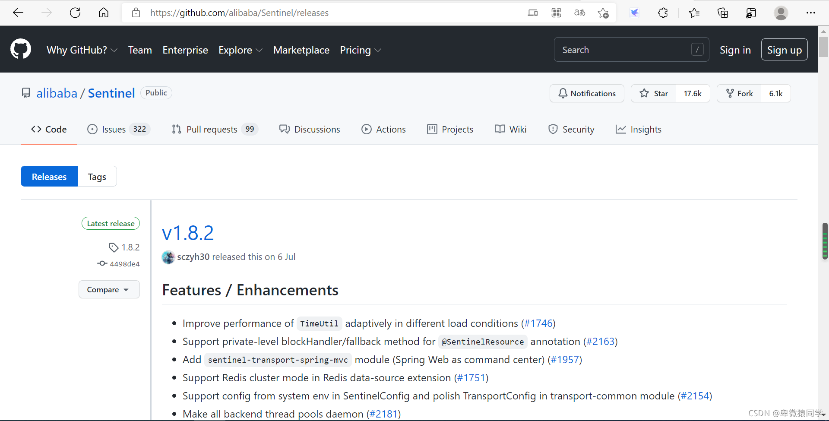Open the browser settings ellipsis menu
The height and width of the screenshot is (421, 829).
(810, 13)
